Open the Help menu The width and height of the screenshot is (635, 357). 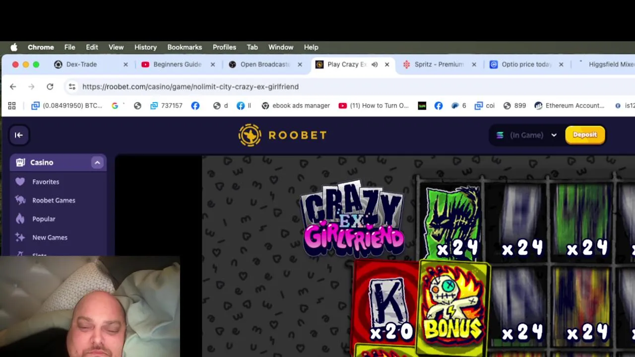[x=311, y=47]
